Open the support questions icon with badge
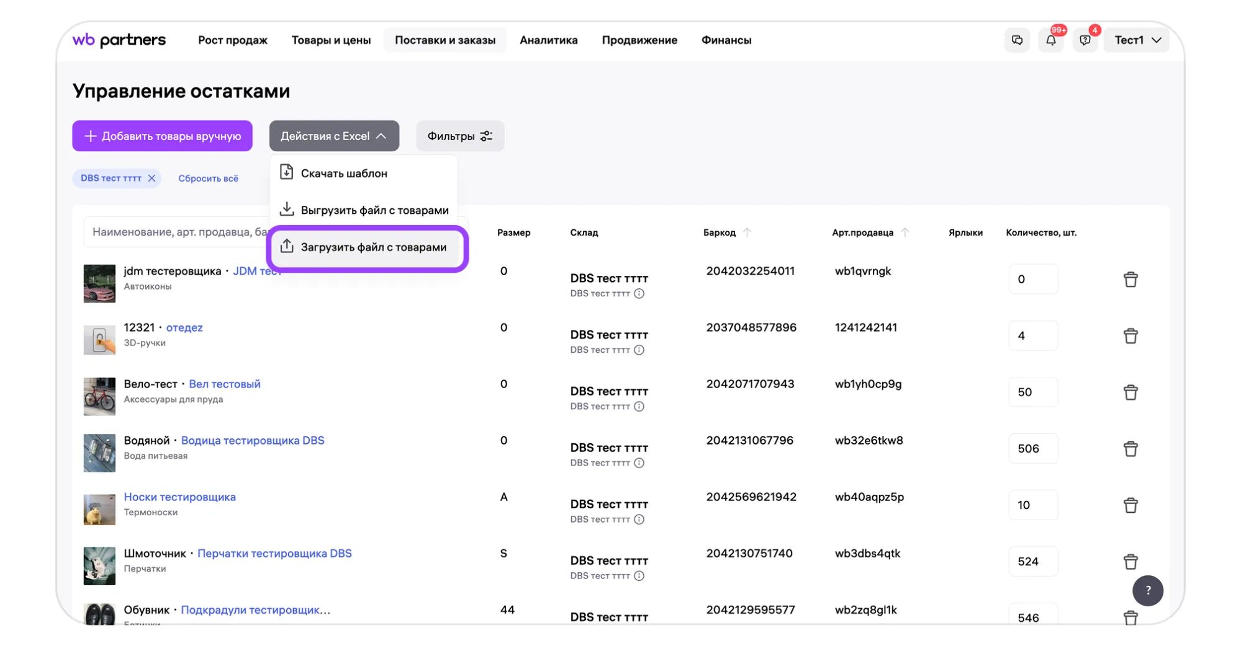The height and width of the screenshot is (646, 1241). pyautogui.click(x=1085, y=40)
